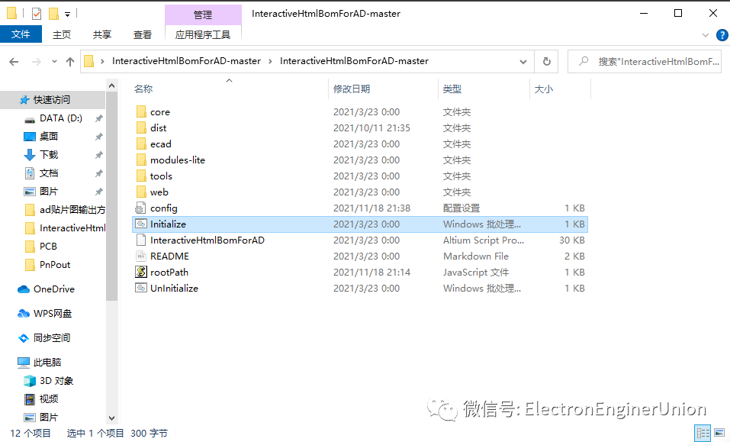730x442 pixels.
Task: Go back with the back arrow
Action: [14, 62]
